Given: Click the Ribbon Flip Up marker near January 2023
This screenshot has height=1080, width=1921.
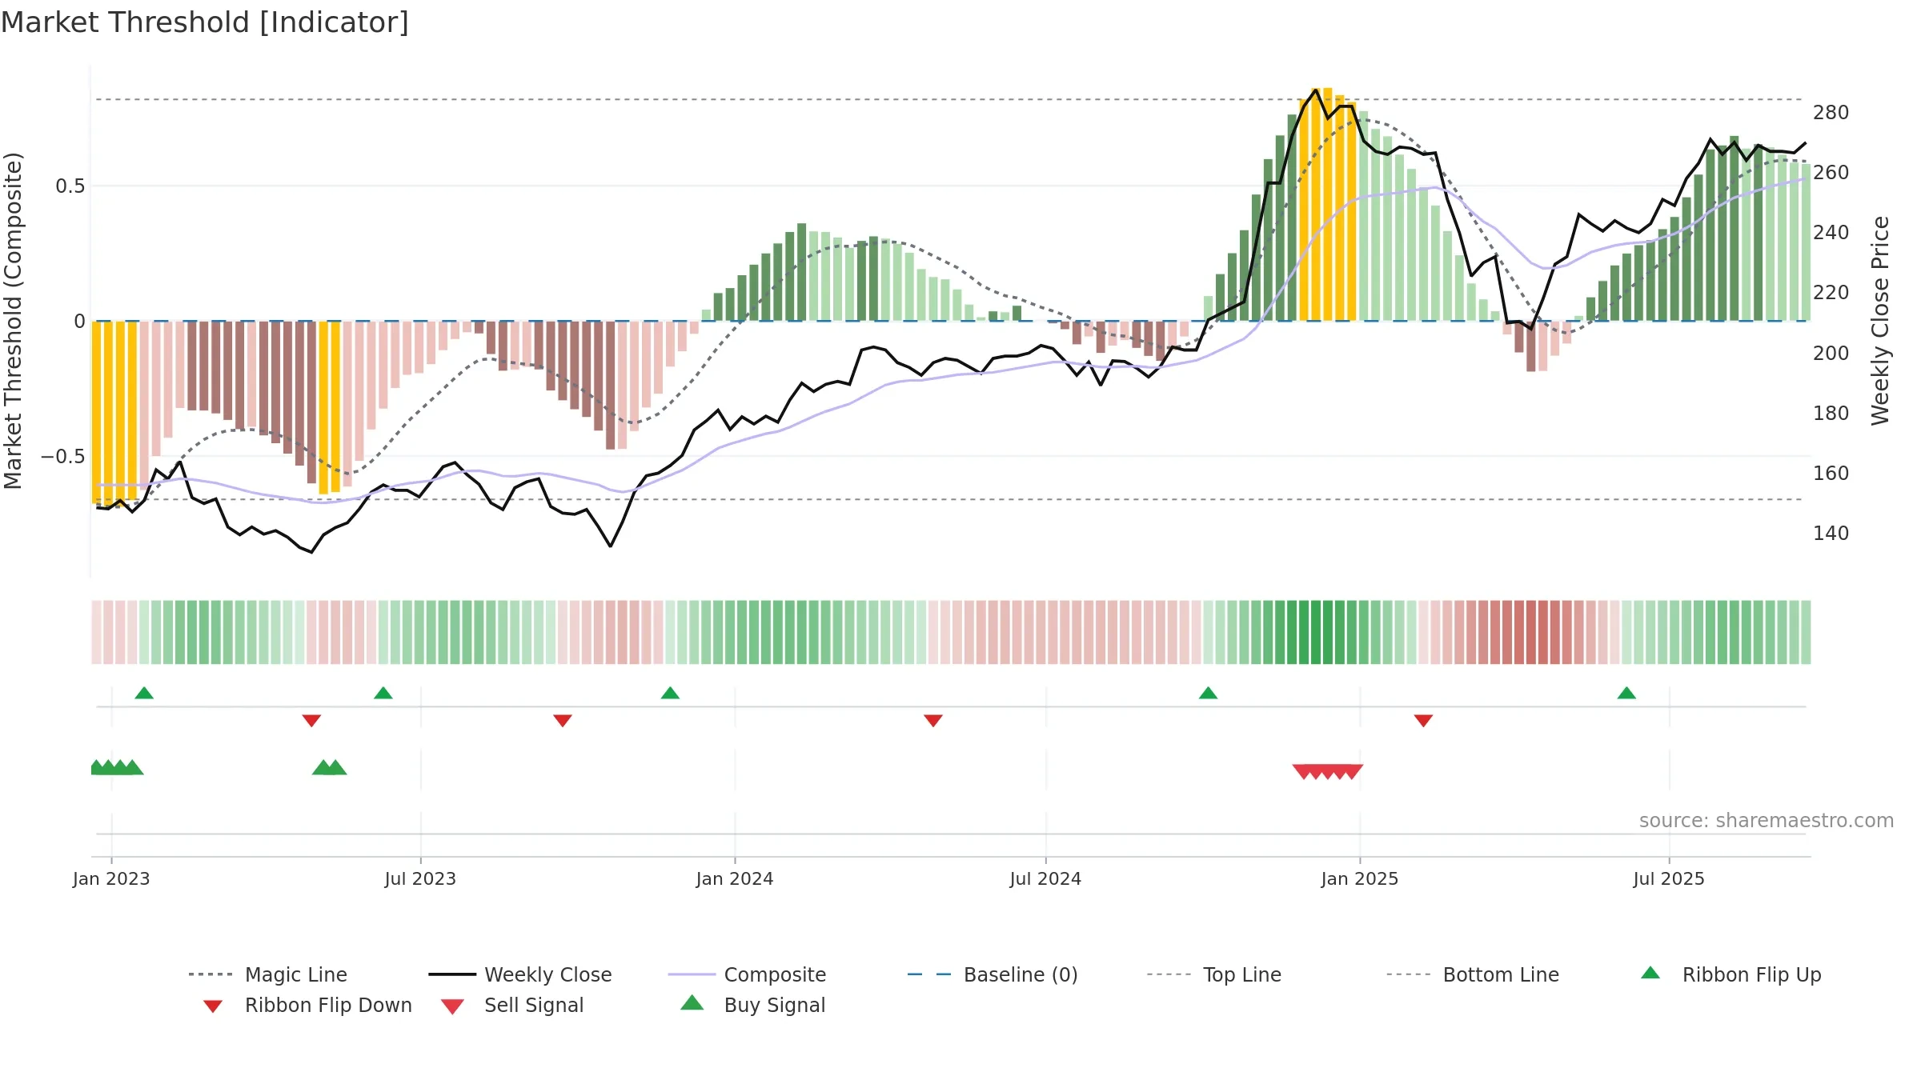Looking at the screenshot, I should click(144, 693).
